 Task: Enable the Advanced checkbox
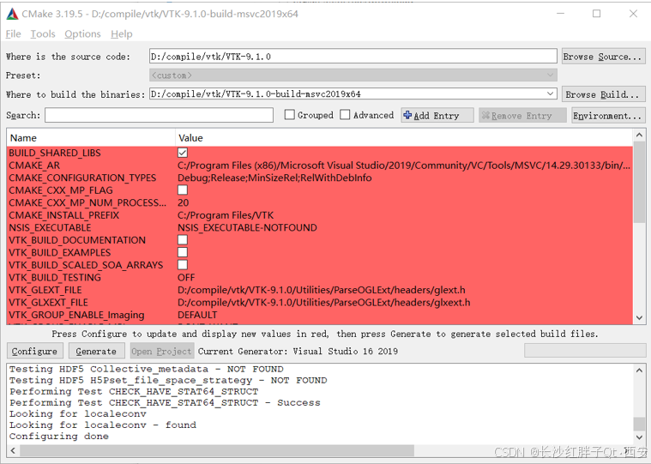(345, 115)
